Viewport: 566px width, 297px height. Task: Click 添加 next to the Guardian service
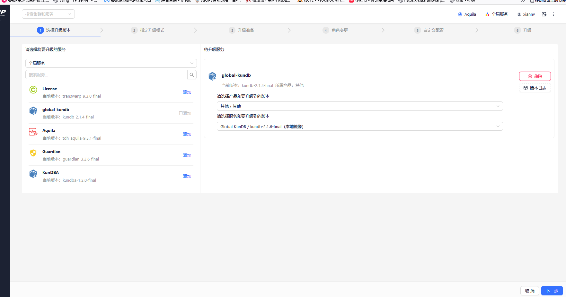pyautogui.click(x=187, y=155)
